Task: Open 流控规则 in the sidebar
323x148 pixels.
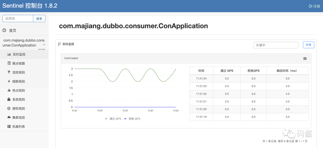Action: pos(24,73)
